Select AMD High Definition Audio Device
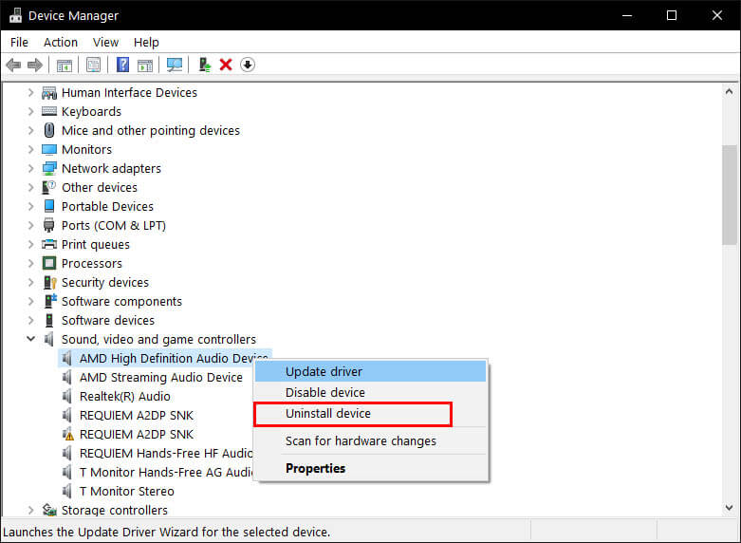This screenshot has width=741, height=543. [165, 358]
